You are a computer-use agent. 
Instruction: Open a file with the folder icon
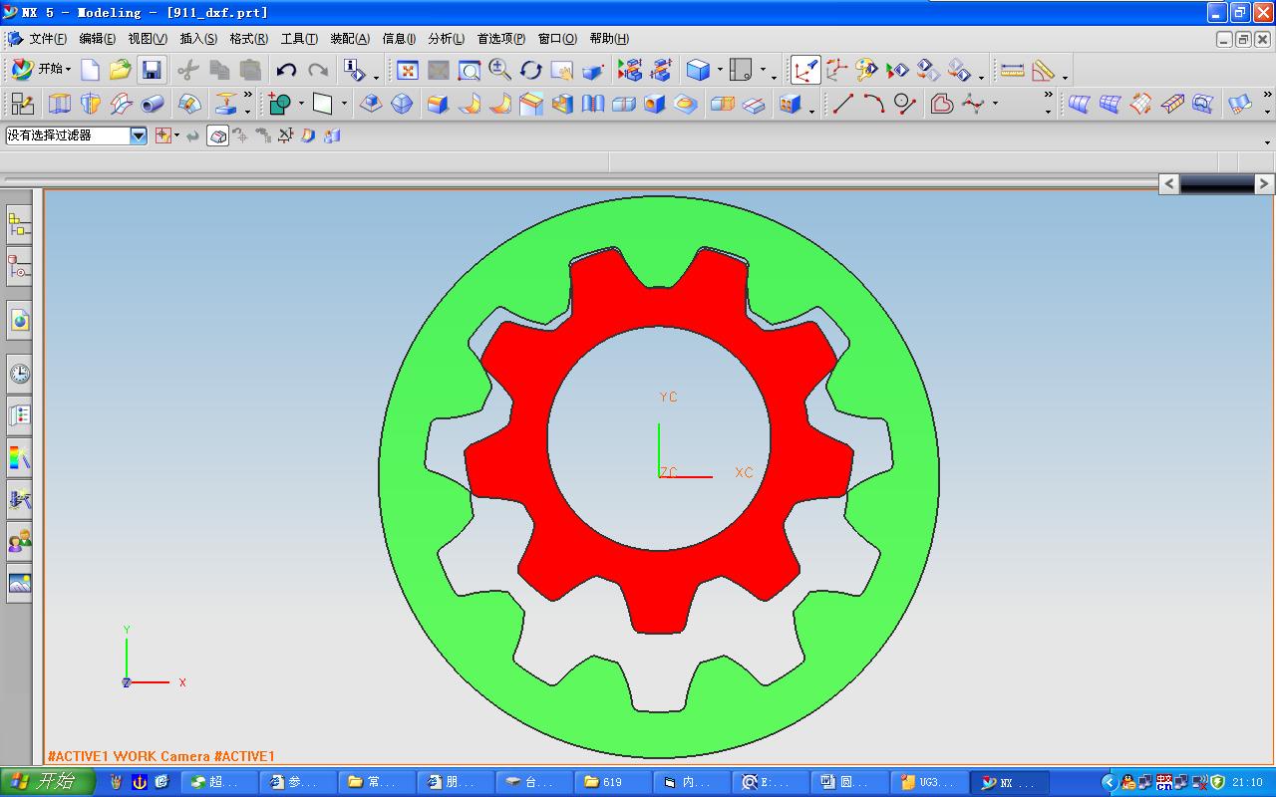pos(121,70)
